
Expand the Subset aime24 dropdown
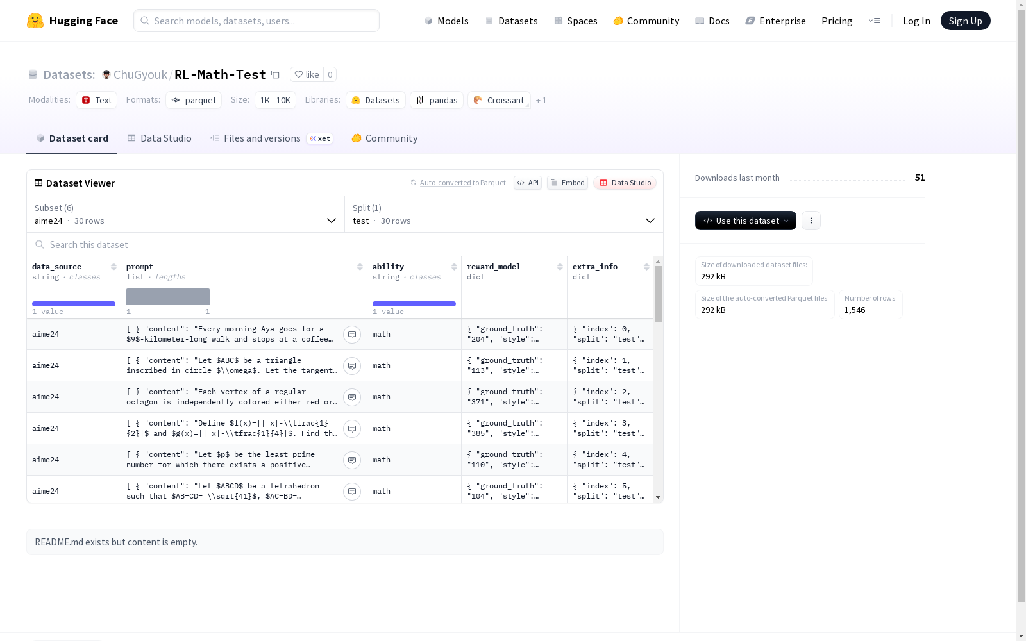coord(186,214)
